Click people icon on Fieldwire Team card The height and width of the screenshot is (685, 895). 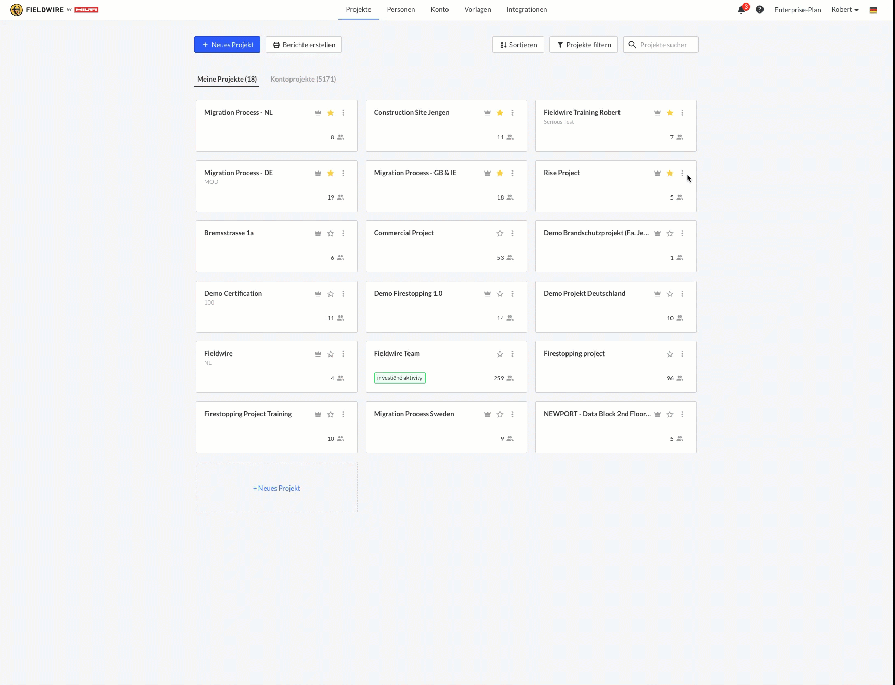[510, 378]
